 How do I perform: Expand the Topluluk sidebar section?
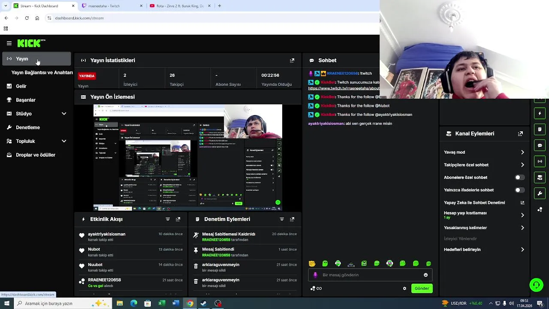point(36,141)
